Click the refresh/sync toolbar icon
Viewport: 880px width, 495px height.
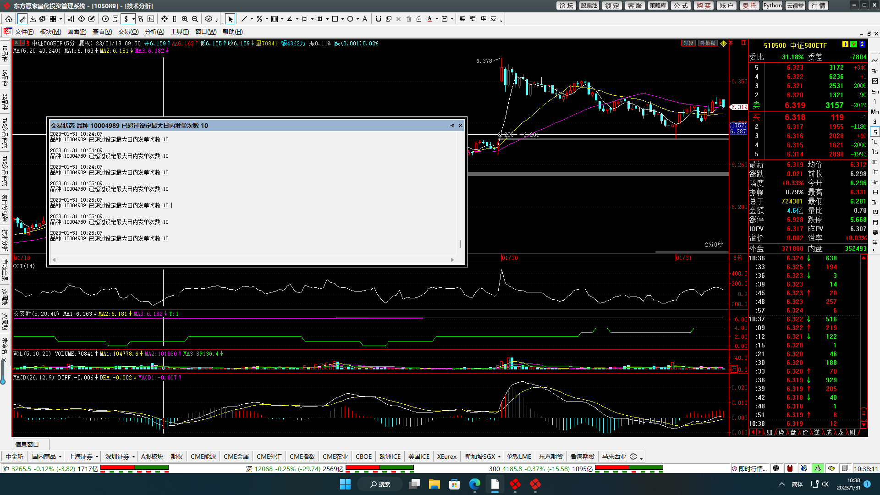pyautogui.click(x=43, y=19)
